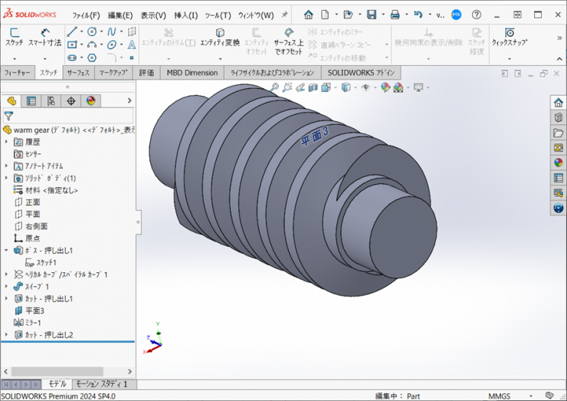Open the MMGS unit system dropdown

coord(500,396)
